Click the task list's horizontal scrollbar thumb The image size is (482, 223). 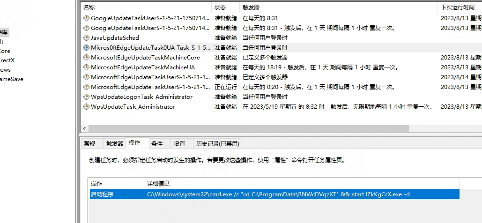[x=249, y=128]
